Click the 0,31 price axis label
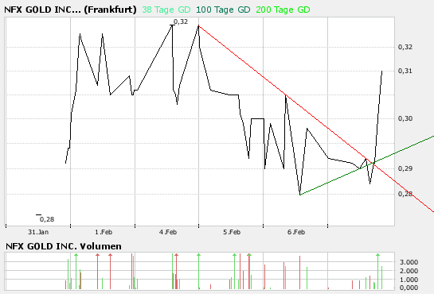The width and height of the screenshot is (434, 305). (x=405, y=71)
